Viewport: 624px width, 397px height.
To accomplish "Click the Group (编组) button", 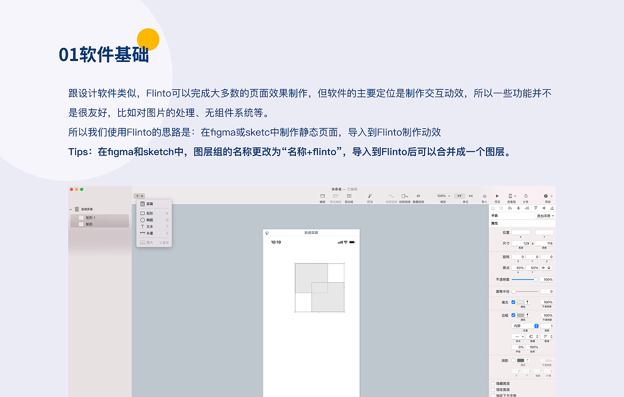I will [x=323, y=195].
